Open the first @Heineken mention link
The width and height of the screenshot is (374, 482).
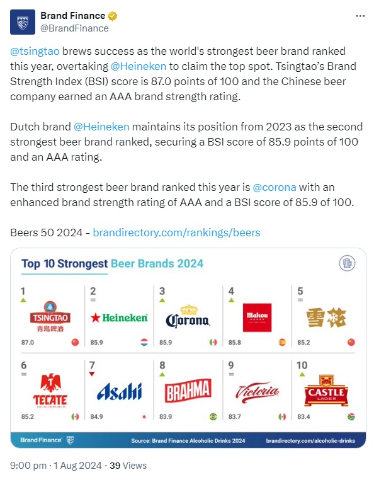(138, 66)
